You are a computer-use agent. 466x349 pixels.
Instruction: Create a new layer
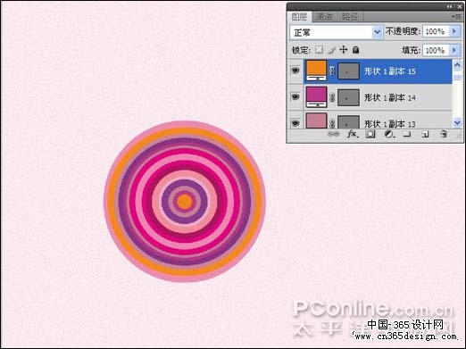coord(425,135)
